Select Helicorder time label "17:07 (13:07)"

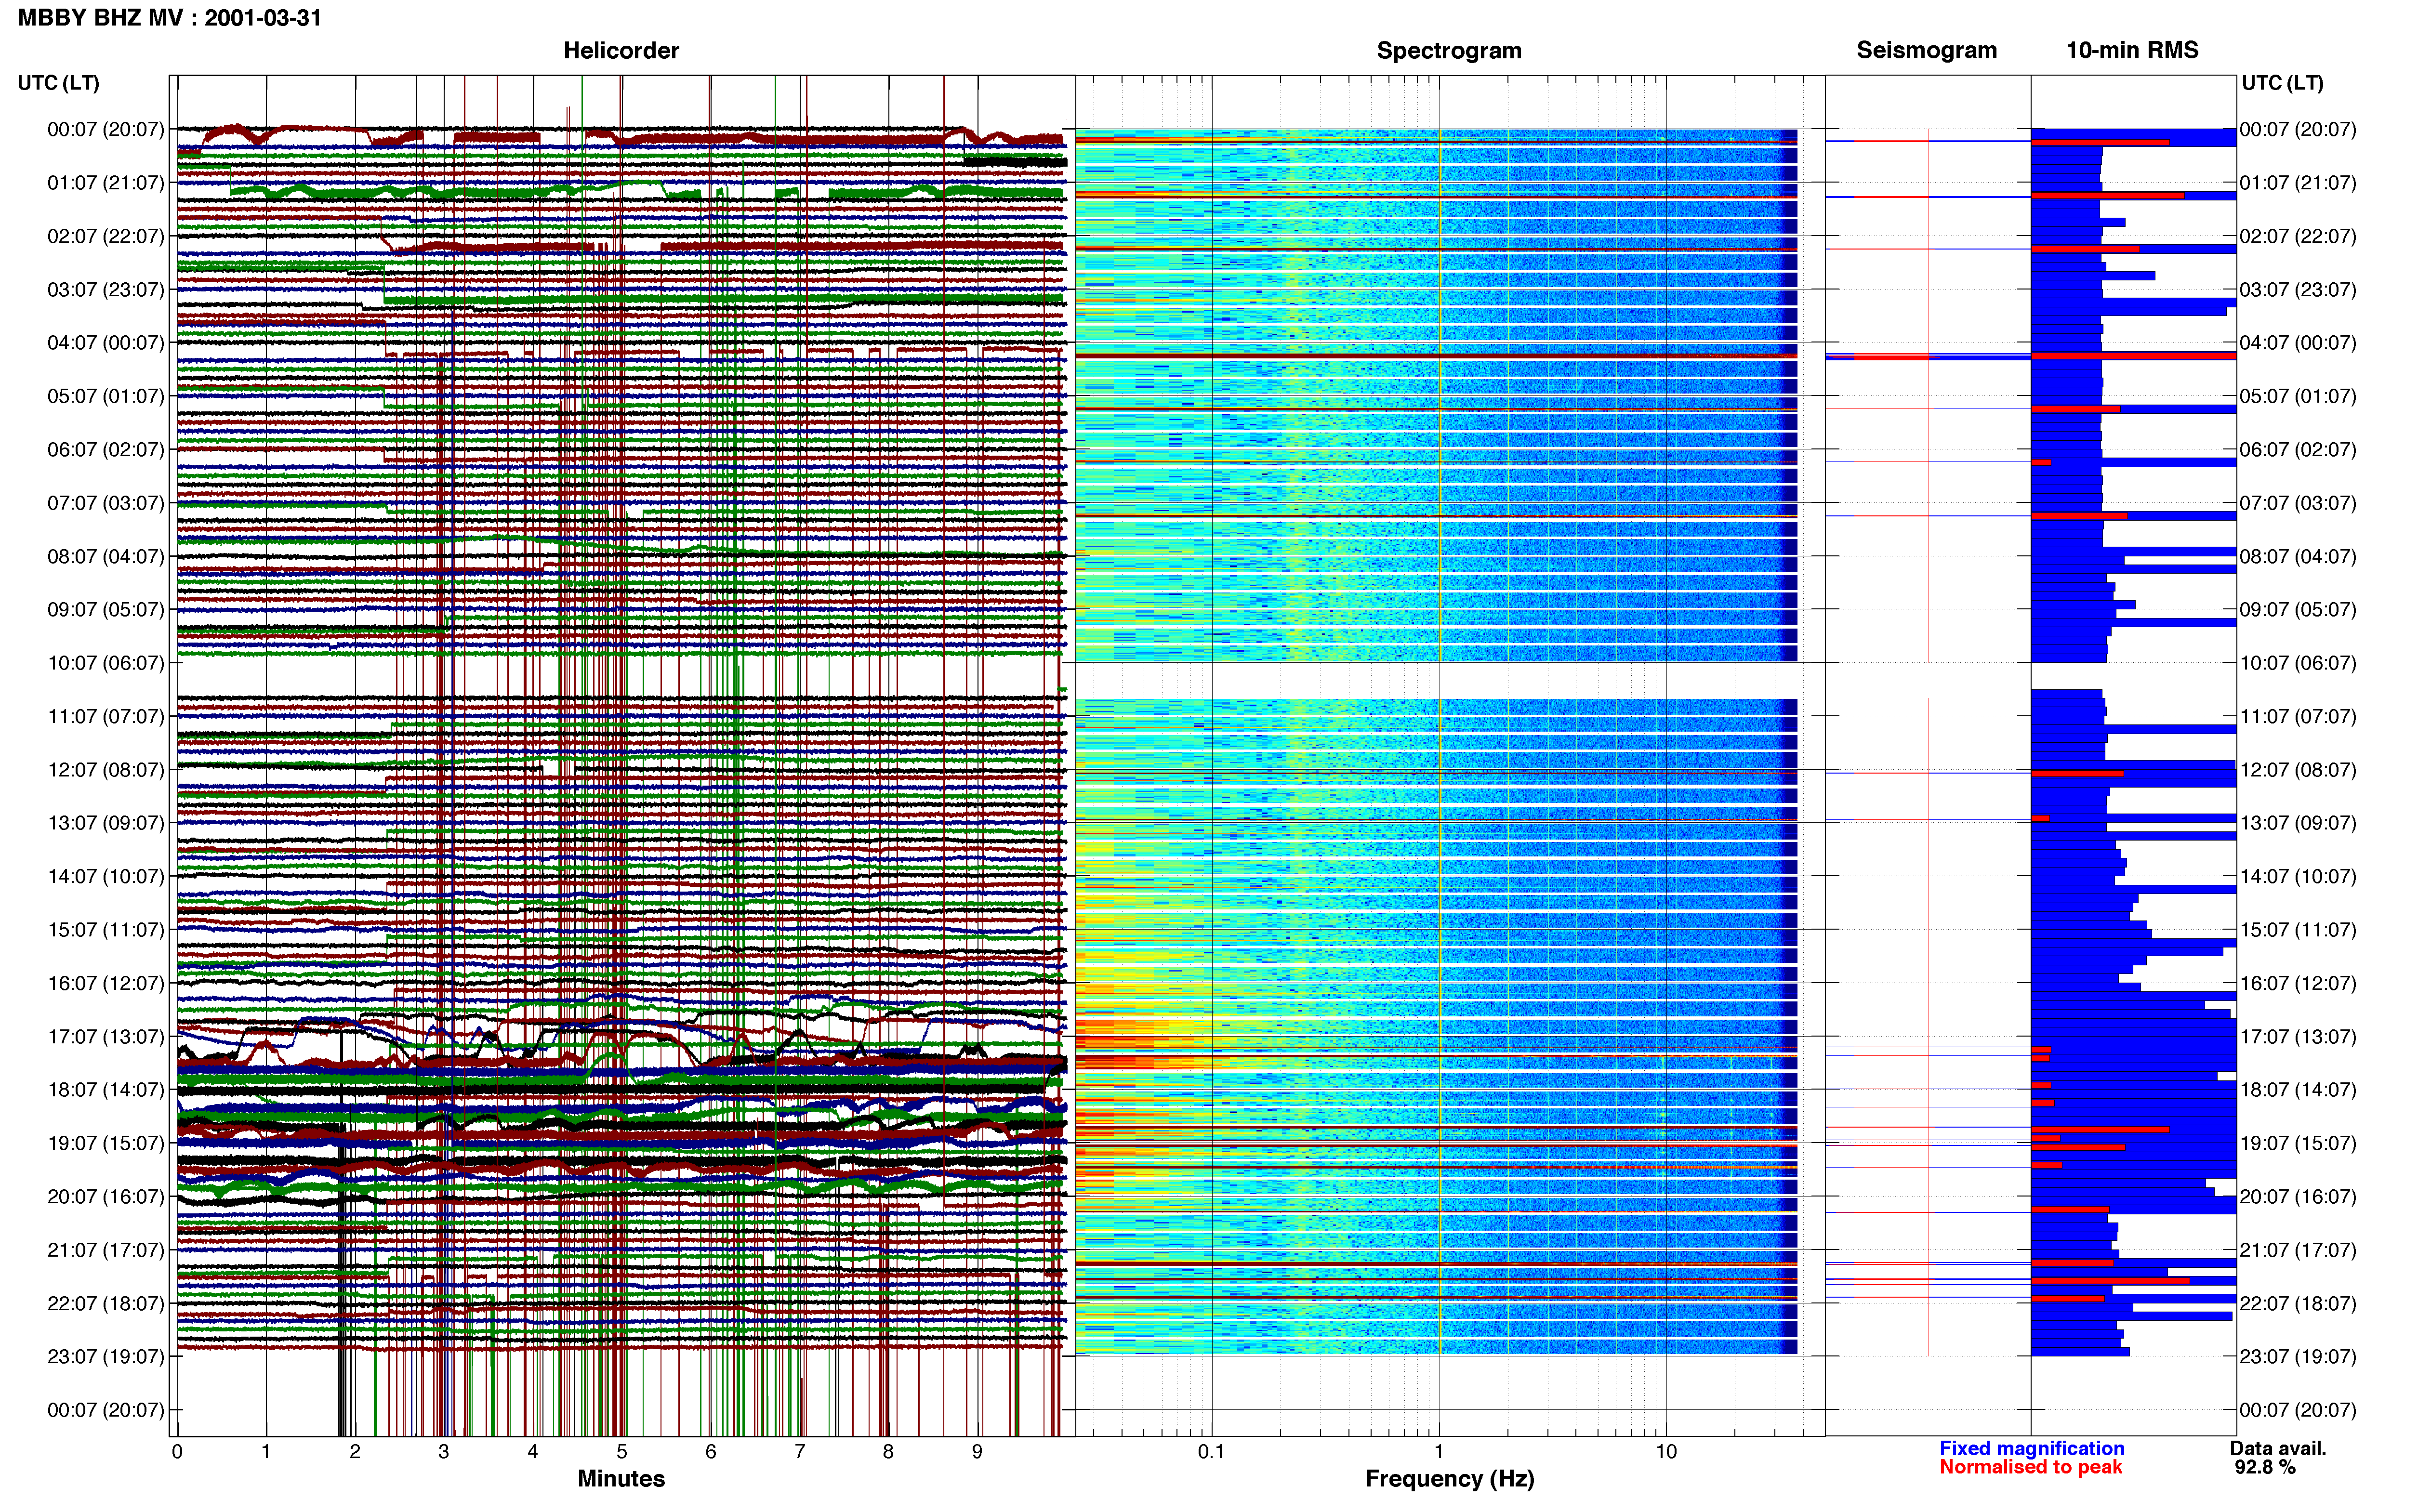(x=106, y=1037)
